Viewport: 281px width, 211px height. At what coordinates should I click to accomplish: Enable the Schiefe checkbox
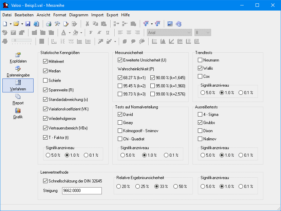pos(45,81)
